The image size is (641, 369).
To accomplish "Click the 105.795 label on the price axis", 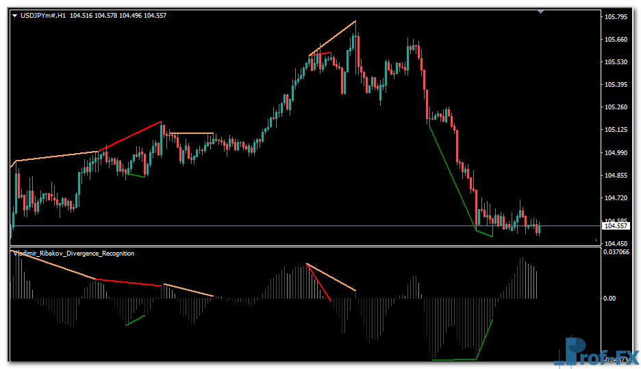I will click(616, 16).
